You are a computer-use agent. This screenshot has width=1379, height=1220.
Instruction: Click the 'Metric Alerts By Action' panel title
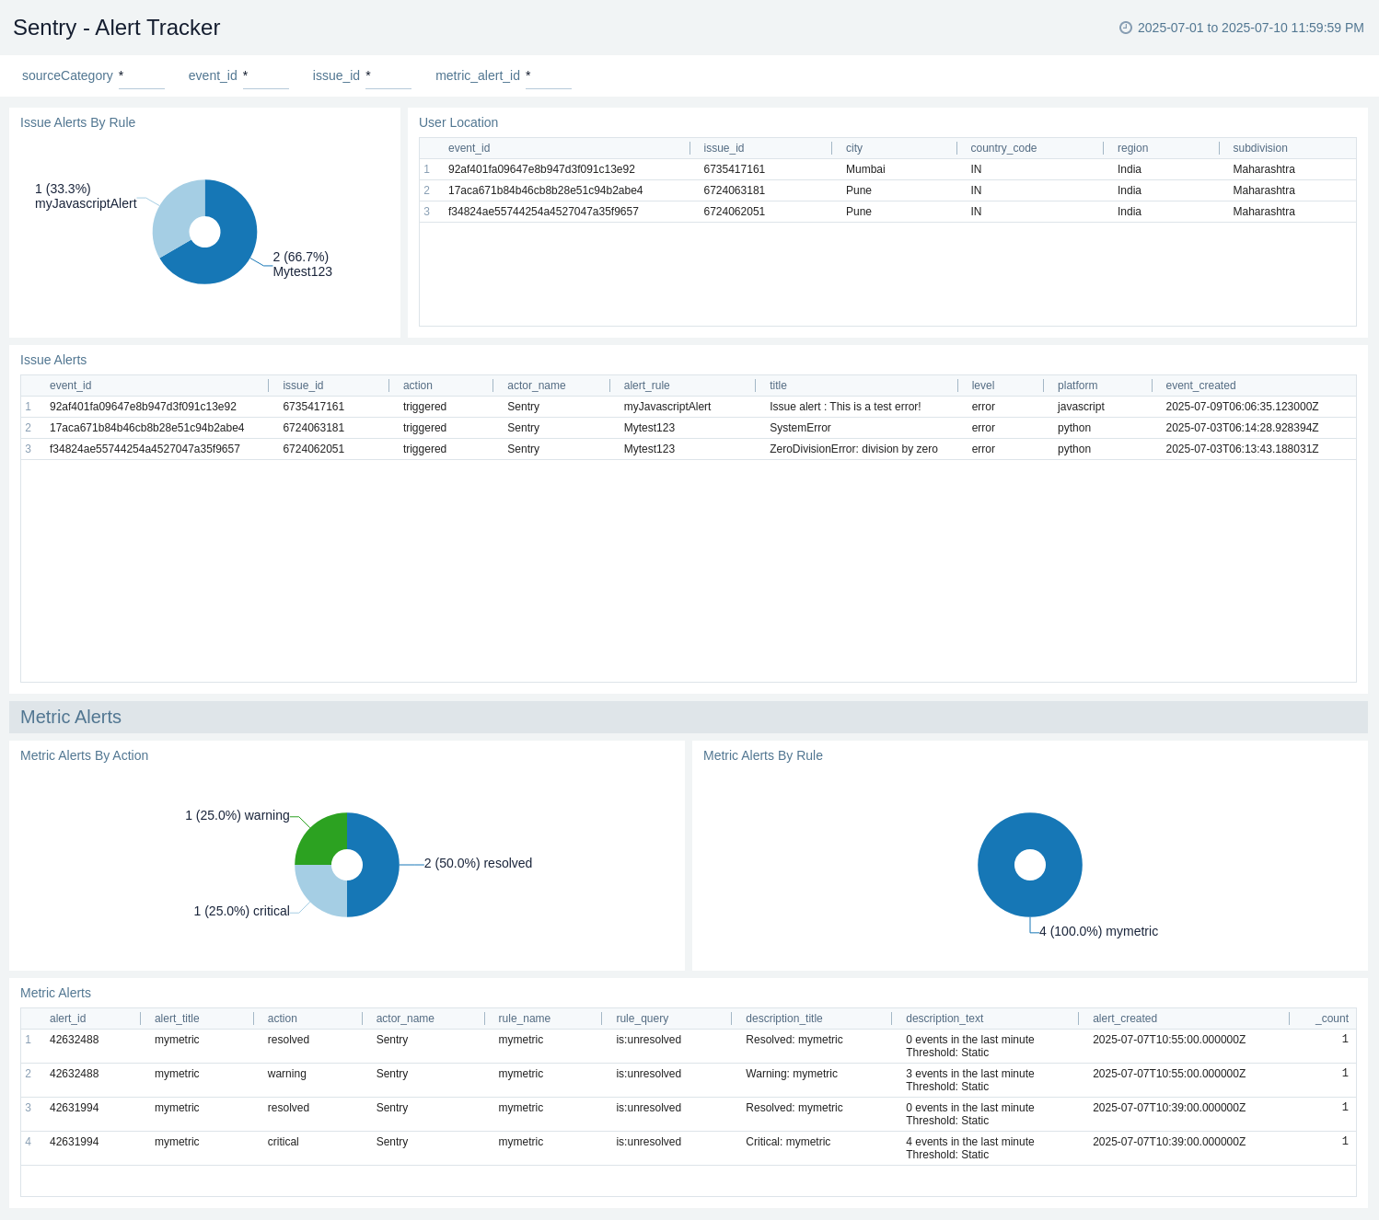click(x=85, y=755)
